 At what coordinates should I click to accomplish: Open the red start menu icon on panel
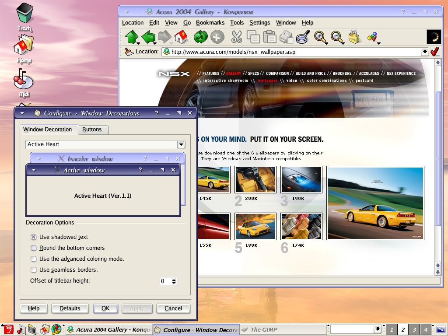(8, 330)
